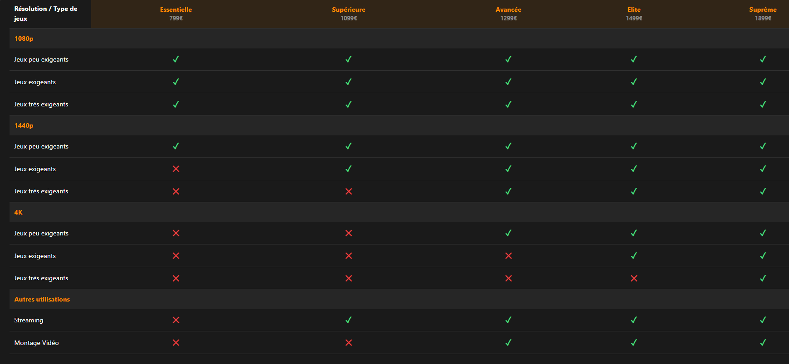Screen dimensions: 789x364
Task: Click the check for 4K Jeux peu exigeants under Avancée
Action: [x=508, y=233]
